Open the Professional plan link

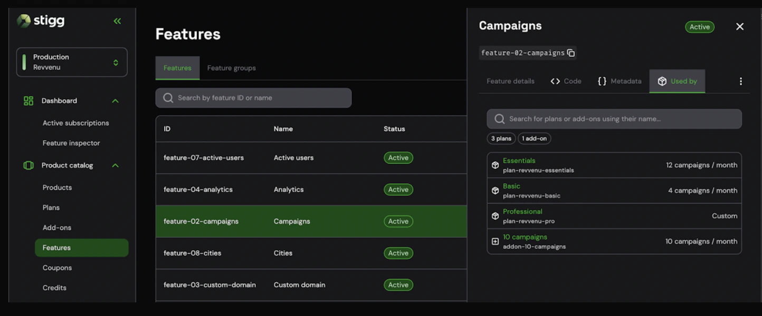point(522,211)
